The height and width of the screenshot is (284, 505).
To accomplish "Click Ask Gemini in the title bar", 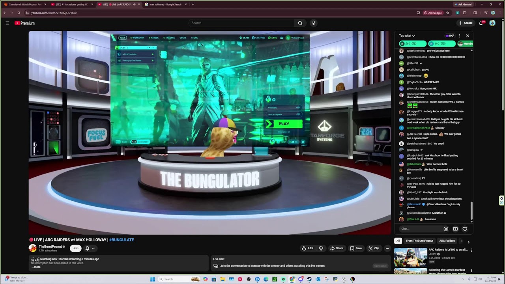I will click(463, 4).
